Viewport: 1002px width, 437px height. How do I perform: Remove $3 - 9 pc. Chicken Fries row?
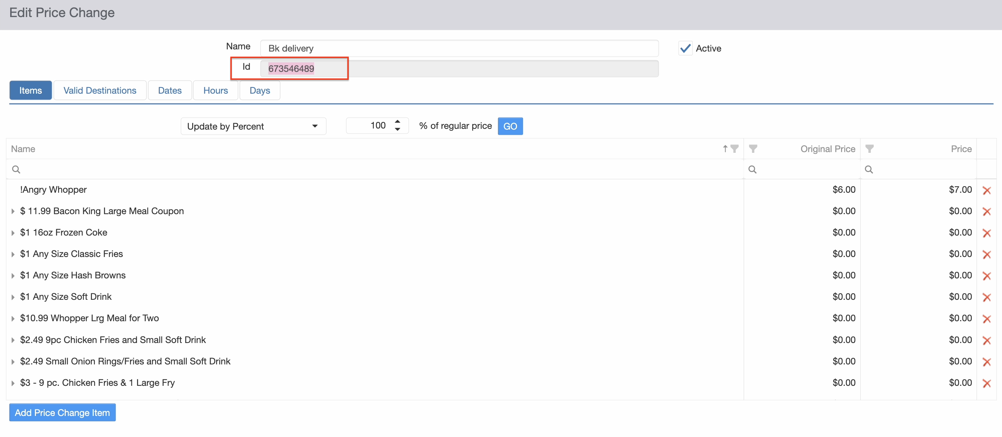986,383
